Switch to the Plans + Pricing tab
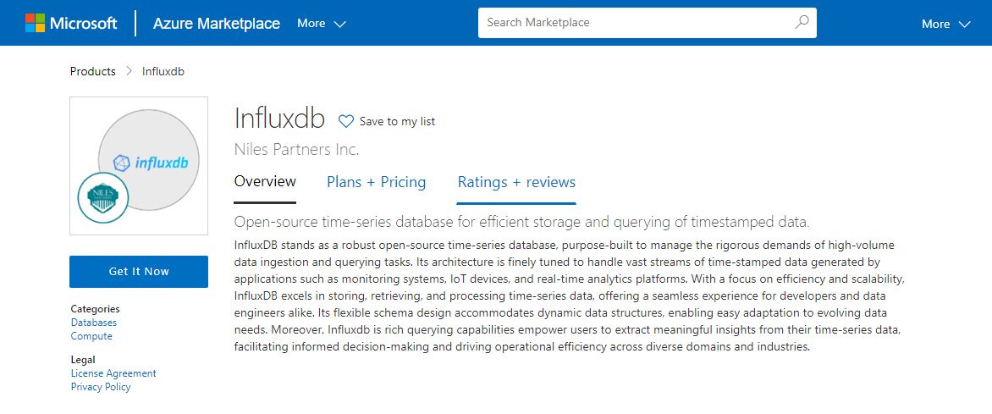Image resolution: width=992 pixels, height=414 pixels. (x=377, y=182)
